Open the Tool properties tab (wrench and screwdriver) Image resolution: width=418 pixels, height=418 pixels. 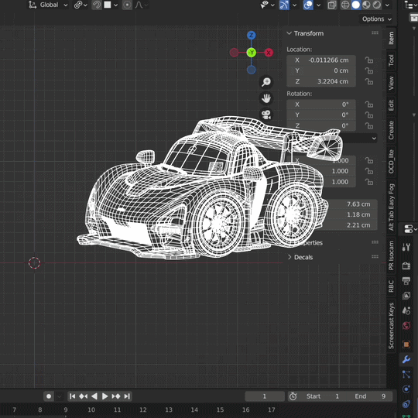pos(406,248)
